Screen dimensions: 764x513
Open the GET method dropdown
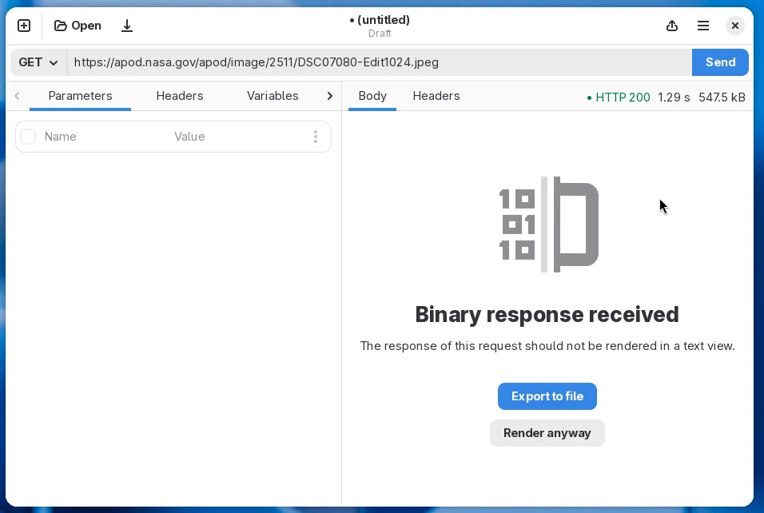point(38,62)
